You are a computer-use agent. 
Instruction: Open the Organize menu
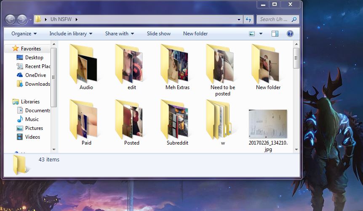[x=24, y=34]
